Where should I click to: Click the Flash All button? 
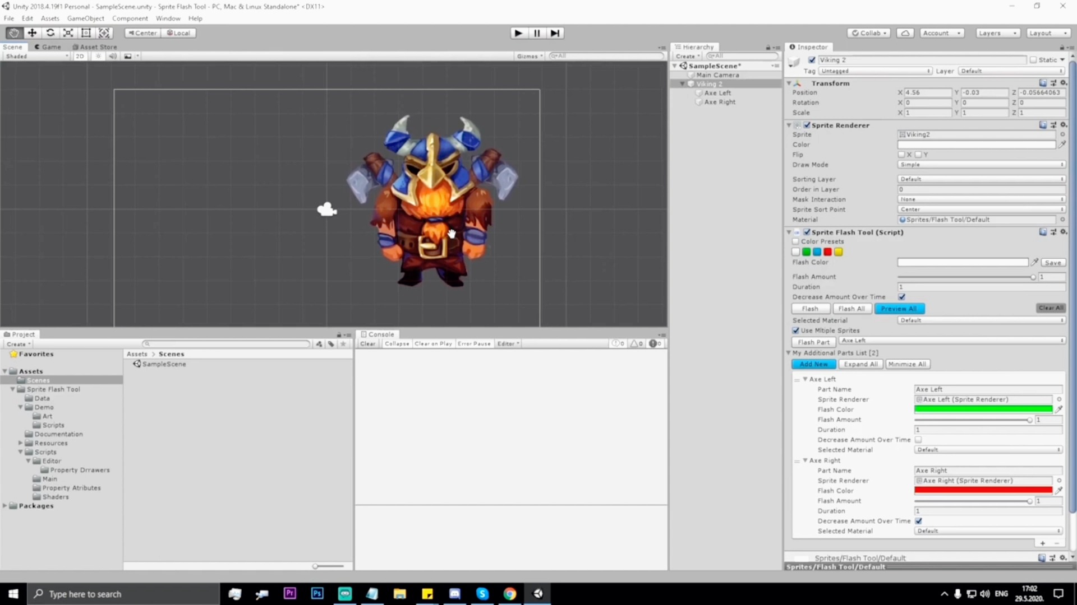click(x=851, y=309)
